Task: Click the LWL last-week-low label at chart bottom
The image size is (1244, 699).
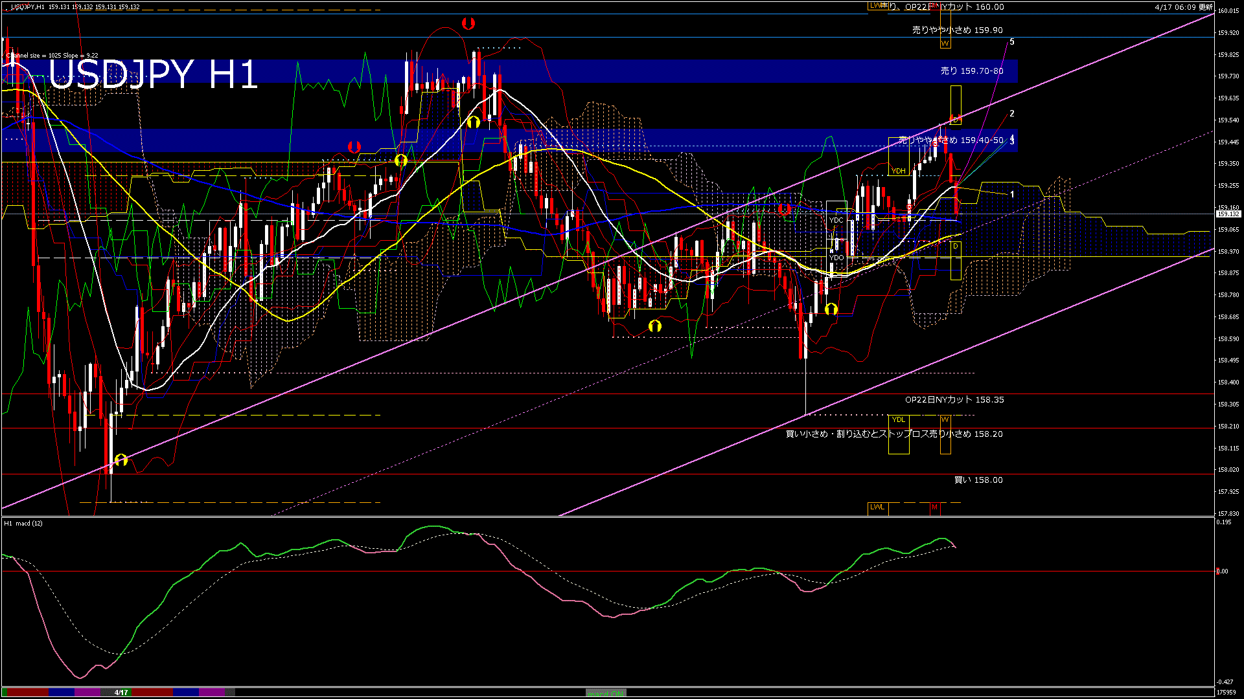Action: click(x=877, y=507)
